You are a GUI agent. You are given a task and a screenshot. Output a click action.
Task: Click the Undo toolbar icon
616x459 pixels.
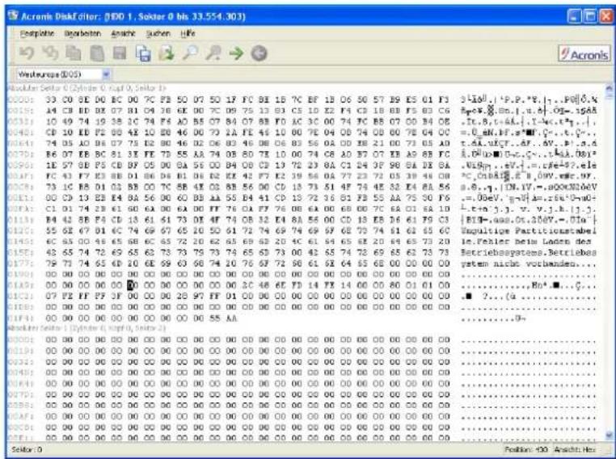(x=27, y=53)
